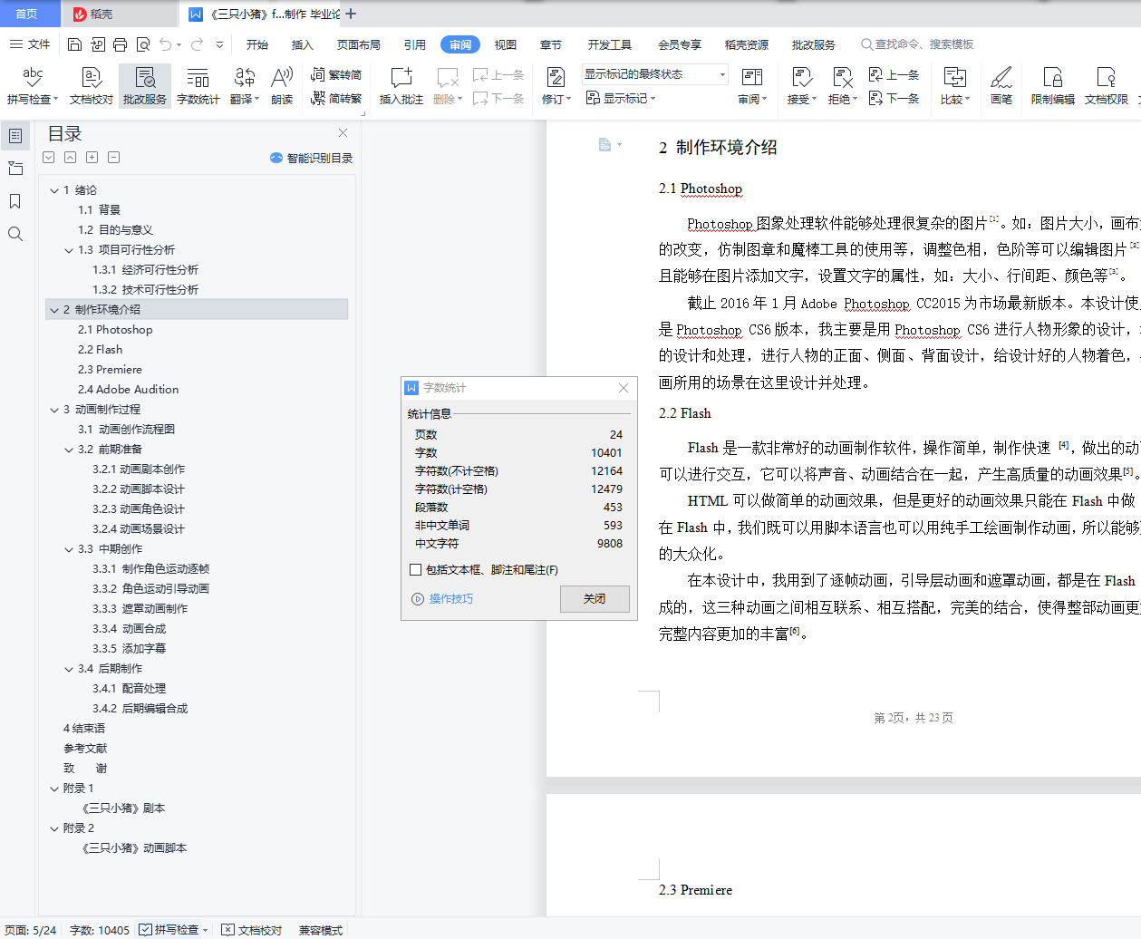Screen dimensions: 1141x939
Task: Go to previous revision 上一条 beside 接受
Action: (894, 75)
